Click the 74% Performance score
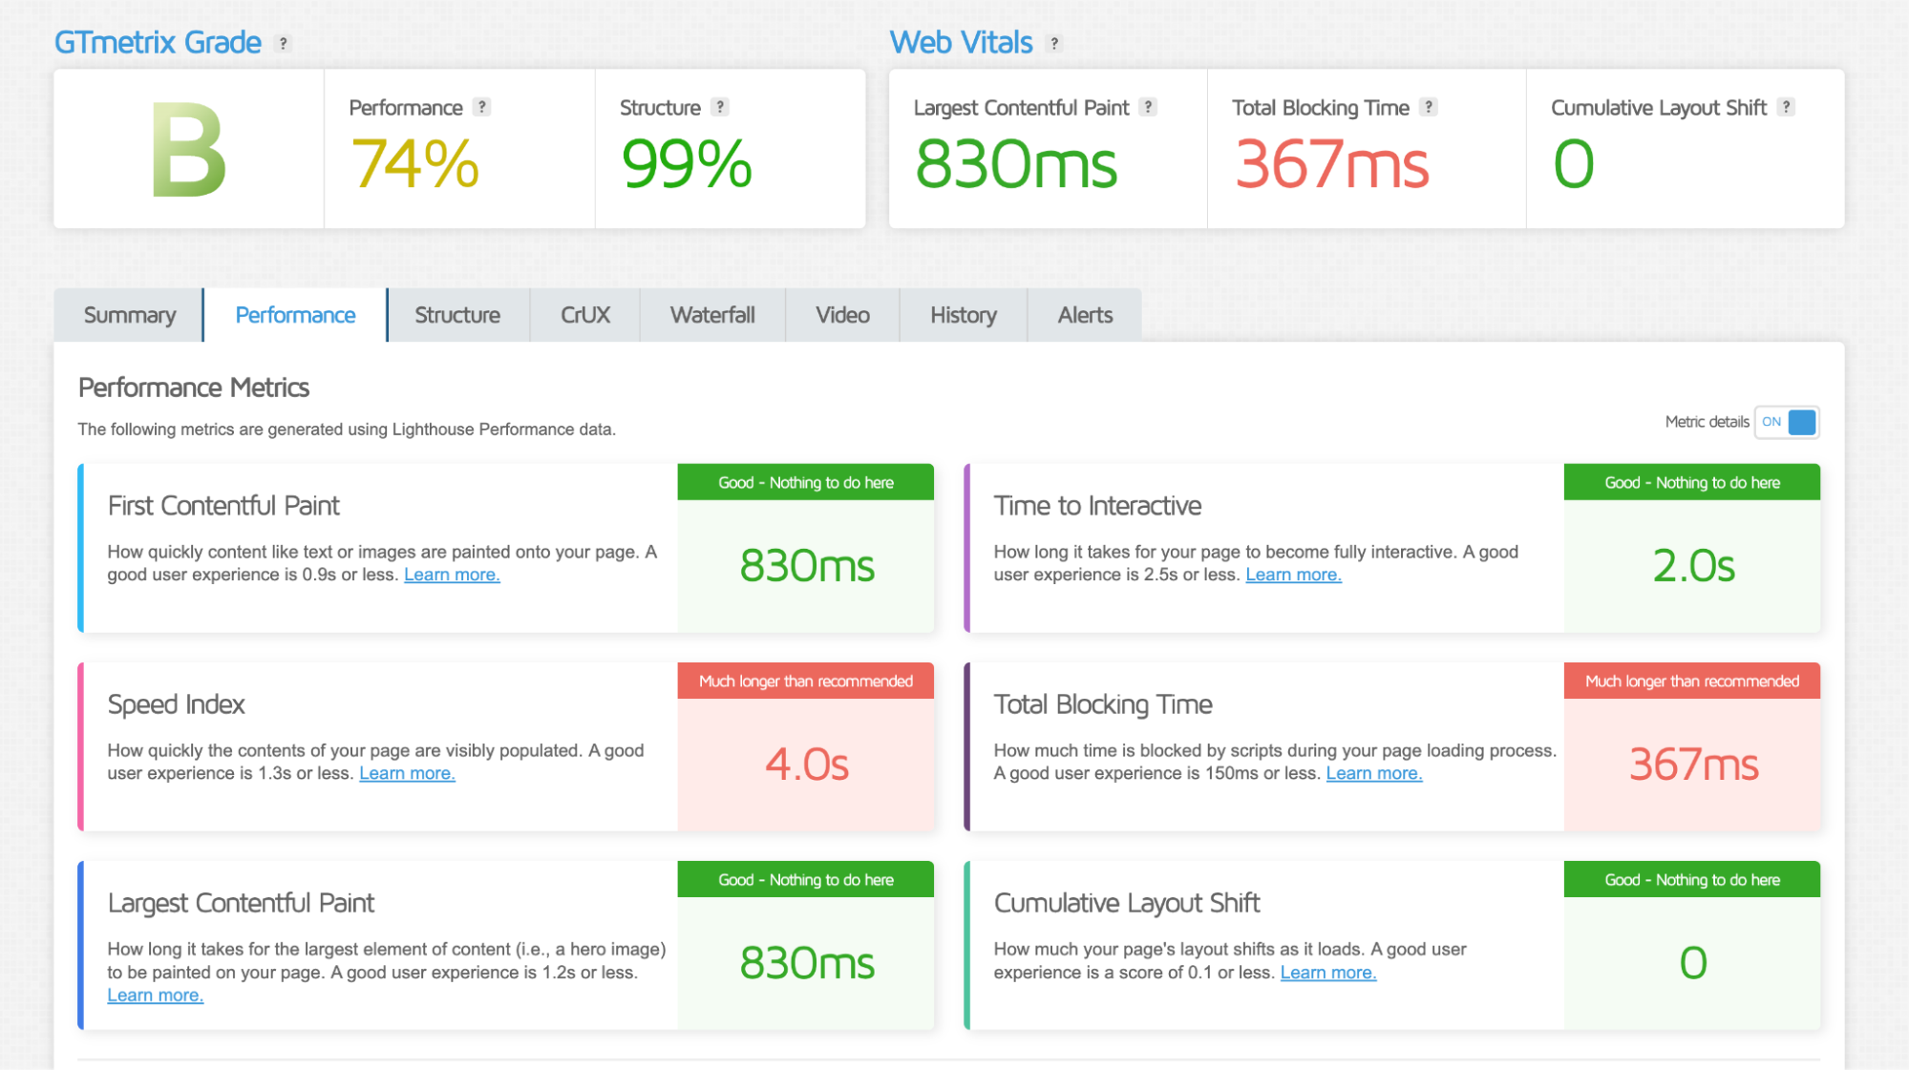1909x1070 pixels. tap(414, 164)
